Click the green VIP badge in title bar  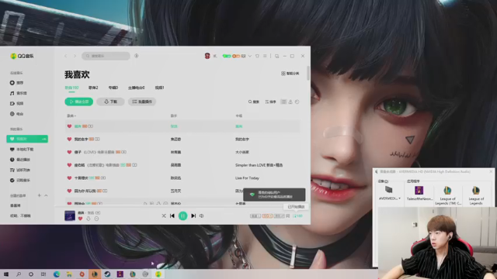point(227,56)
